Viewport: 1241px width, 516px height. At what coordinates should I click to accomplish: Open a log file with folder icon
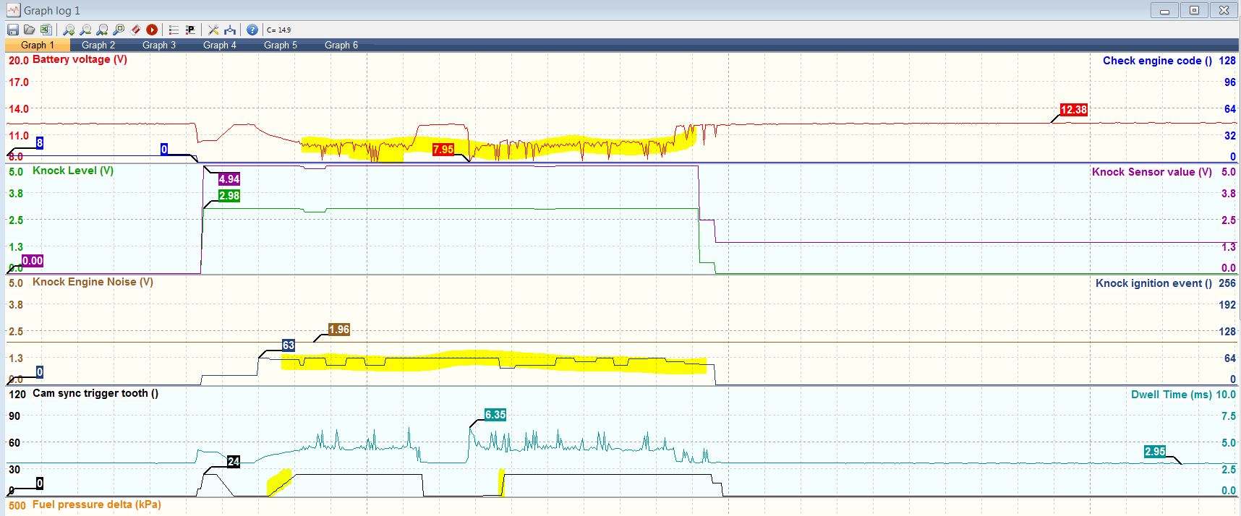[x=29, y=30]
